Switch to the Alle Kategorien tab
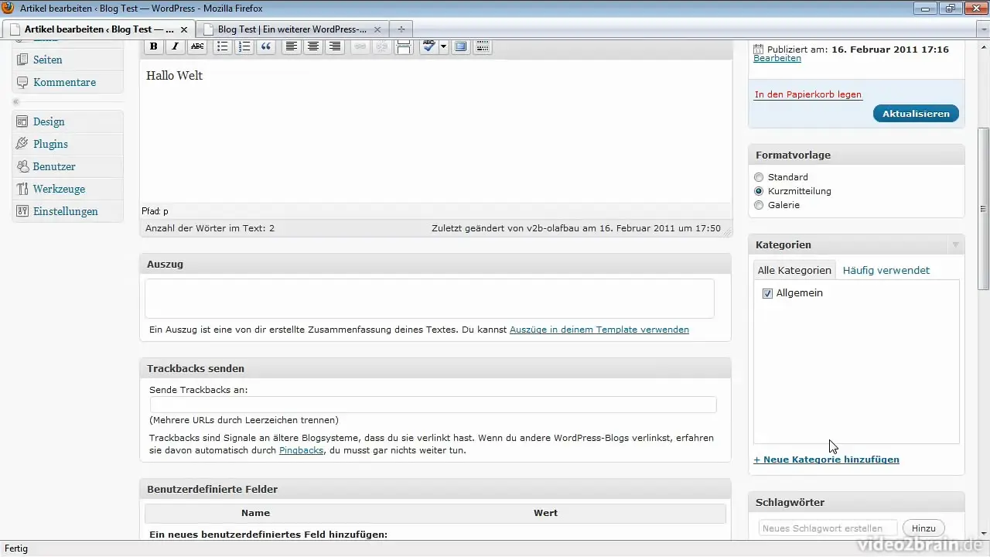Screen dimensions: 990x557 794,270
